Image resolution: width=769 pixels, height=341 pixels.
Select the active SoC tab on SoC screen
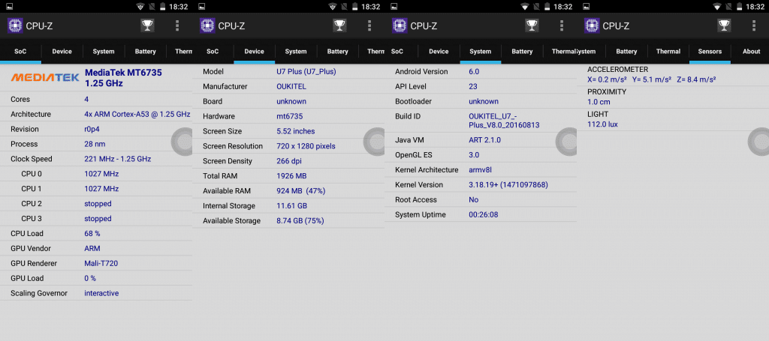tap(20, 52)
